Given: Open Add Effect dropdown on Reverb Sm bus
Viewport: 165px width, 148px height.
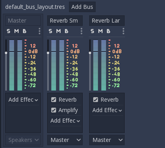Looking at the screenshot, I should click(x=65, y=121).
